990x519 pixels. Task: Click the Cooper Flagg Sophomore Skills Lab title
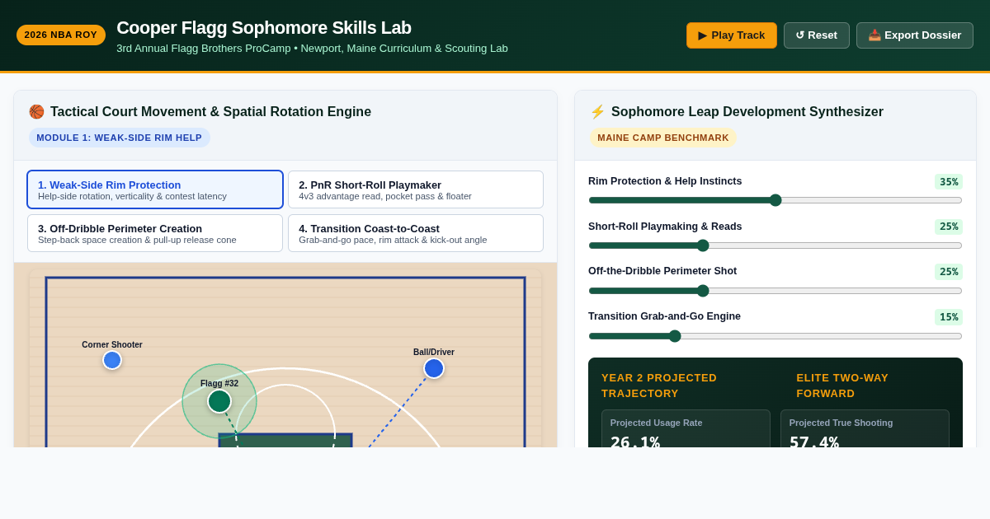pos(264,28)
